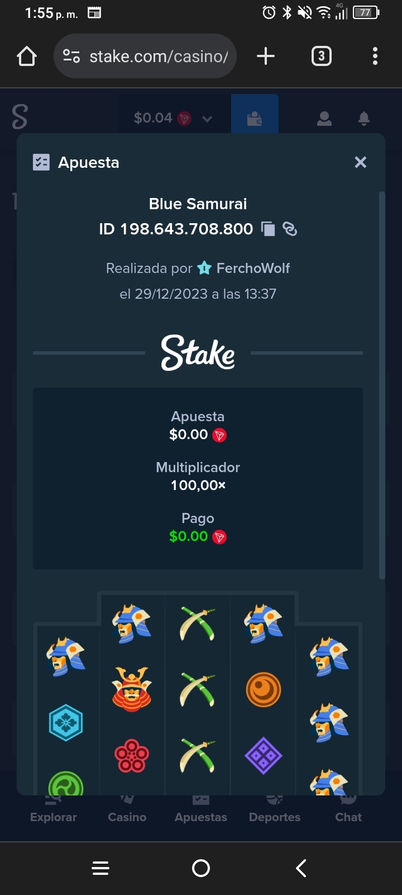Tap the site info icon in address bar
Screen dimensions: 402x895
click(x=71, y=56)
